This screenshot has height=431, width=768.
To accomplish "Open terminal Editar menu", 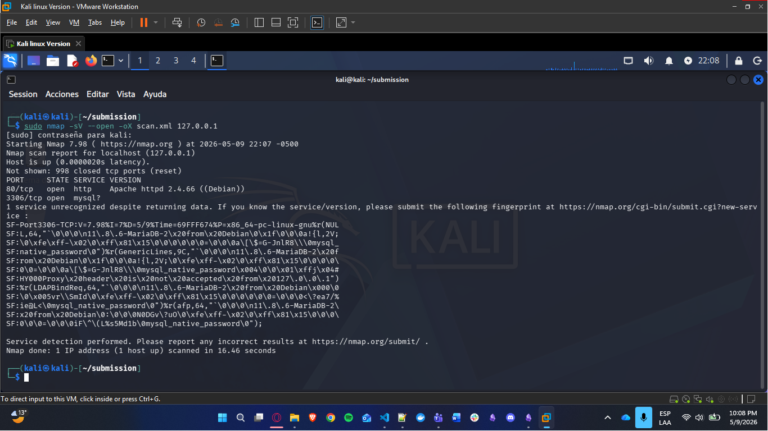I will click(x=98, y=94).
